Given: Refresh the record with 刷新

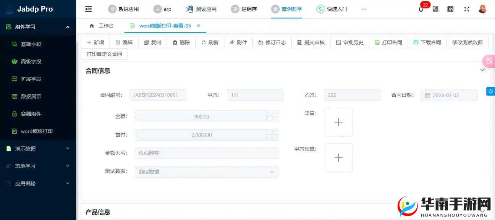Looking at the screenshot, I should pyautogui.click(x=209, y=42).
